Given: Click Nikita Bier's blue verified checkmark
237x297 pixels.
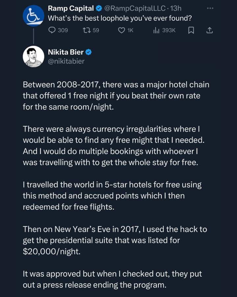Looking at the screenshot, I should (89, 52).
